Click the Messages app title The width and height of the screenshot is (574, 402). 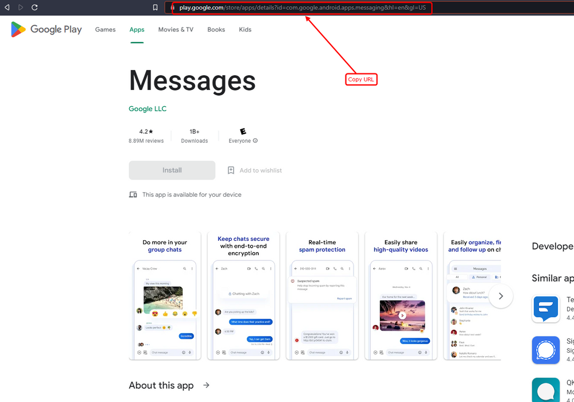click(192, 81)
